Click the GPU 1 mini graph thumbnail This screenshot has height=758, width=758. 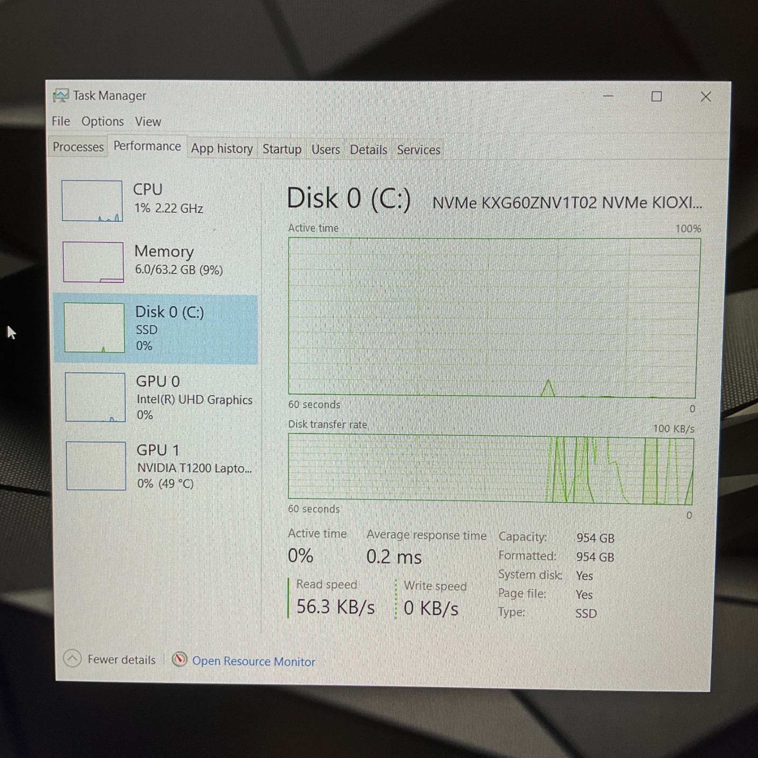point(96,466)
